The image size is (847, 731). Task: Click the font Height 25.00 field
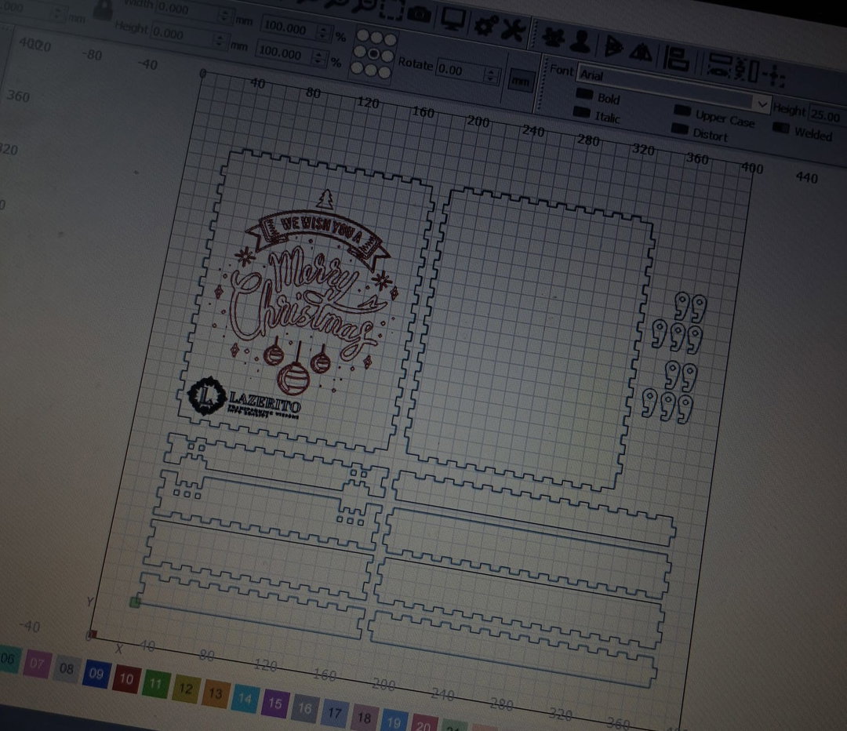(827, 115)
